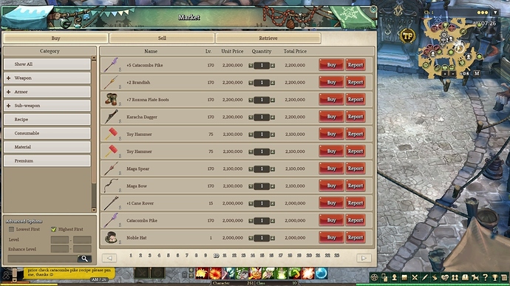Click the TP gold coin icon
This screenshot has height=286, width=510.
407,35
